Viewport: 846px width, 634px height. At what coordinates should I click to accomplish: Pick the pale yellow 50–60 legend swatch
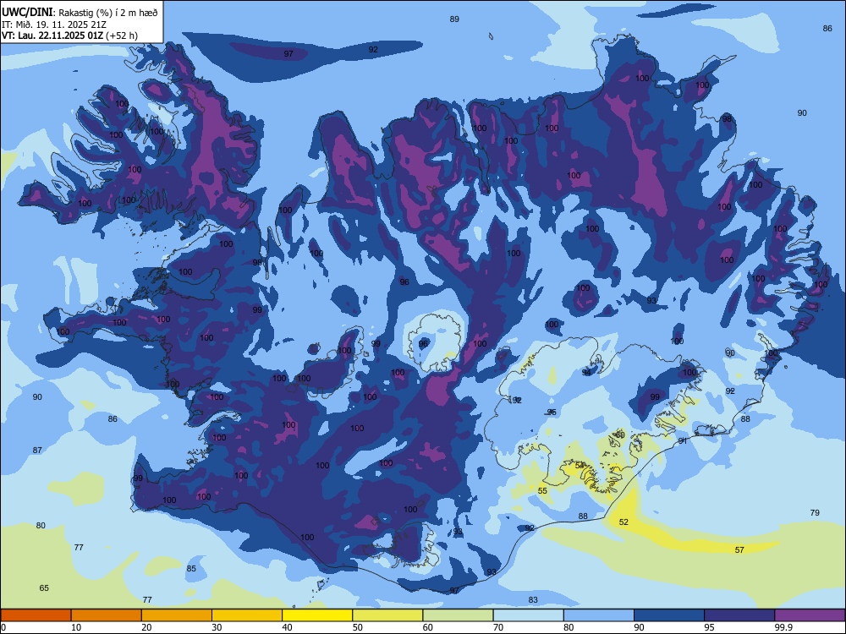pyautogui.click(x=387, y=615)
